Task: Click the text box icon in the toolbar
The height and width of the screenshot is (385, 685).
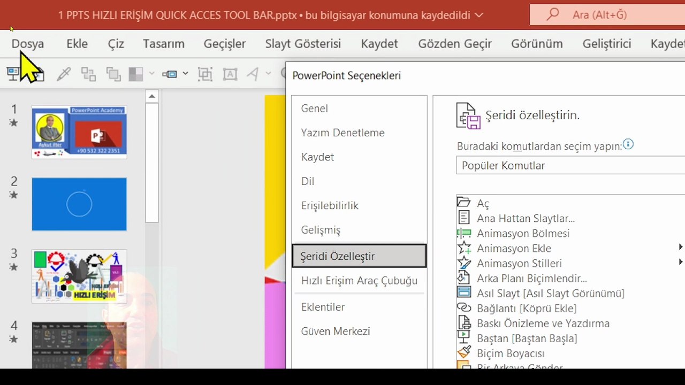Action: 230,74
